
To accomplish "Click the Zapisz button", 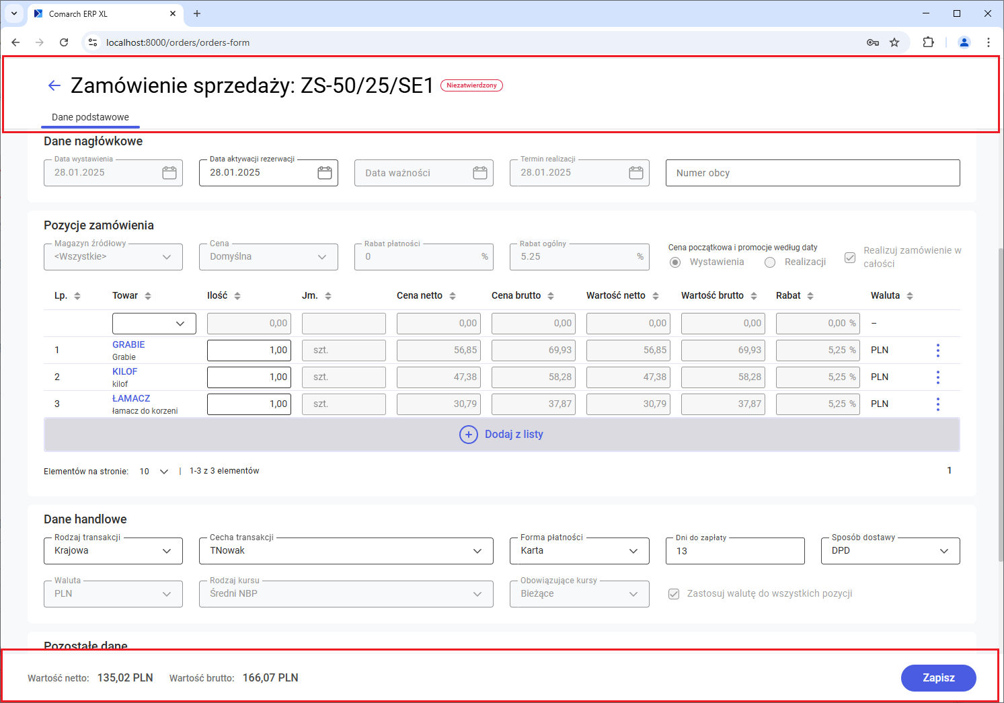I will (938, 677).
